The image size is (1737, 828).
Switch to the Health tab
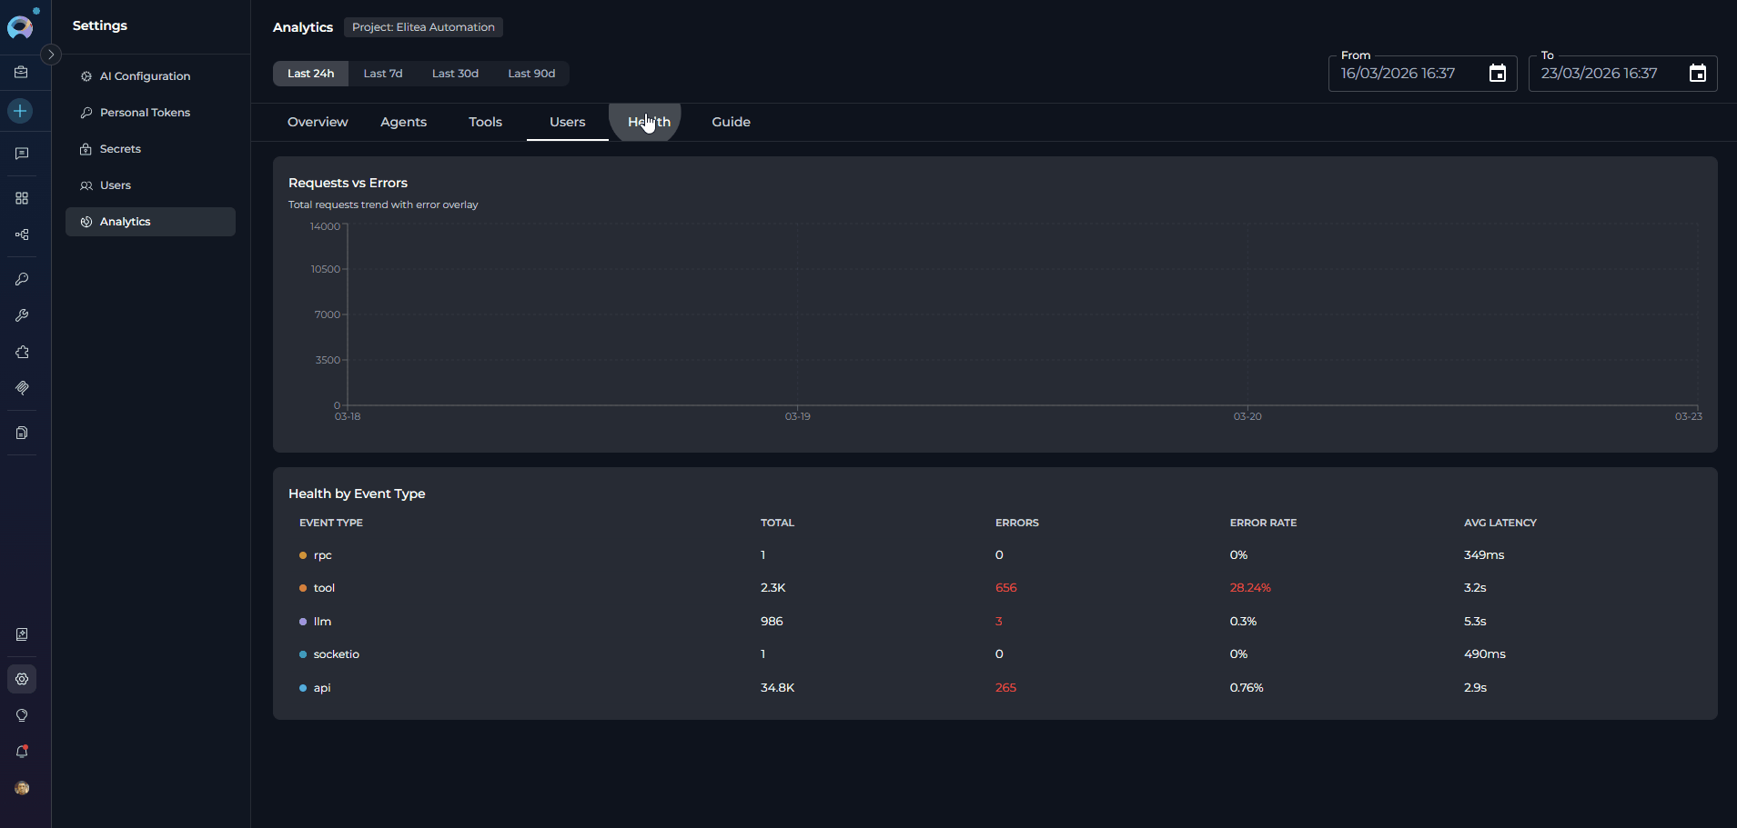[x=649, y=122]
